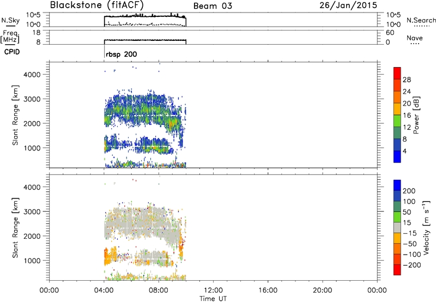Click the 'Beam 03' label
The height and width of the screenshot is (302, 436).
[213, 6]
